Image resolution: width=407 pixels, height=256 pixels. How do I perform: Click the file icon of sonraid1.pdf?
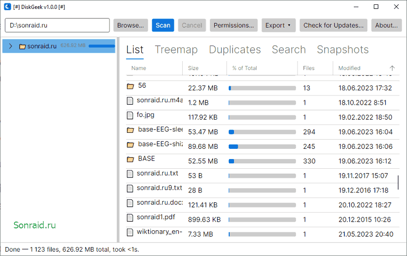130,218
